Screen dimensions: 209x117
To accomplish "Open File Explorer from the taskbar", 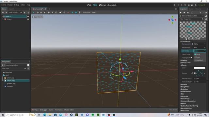I will point(50,115).
